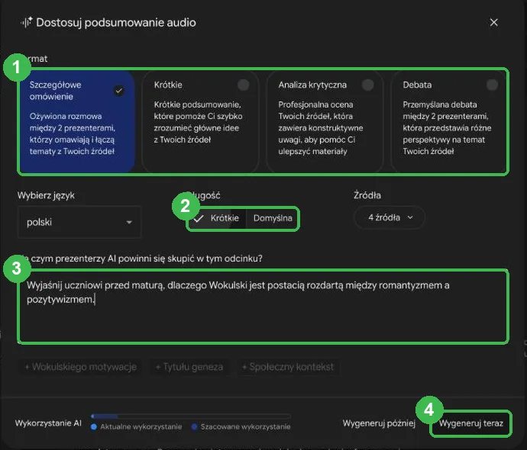527x450 pixels.
Task: Click the AI usage progress bar
Action: click(191, 416)
